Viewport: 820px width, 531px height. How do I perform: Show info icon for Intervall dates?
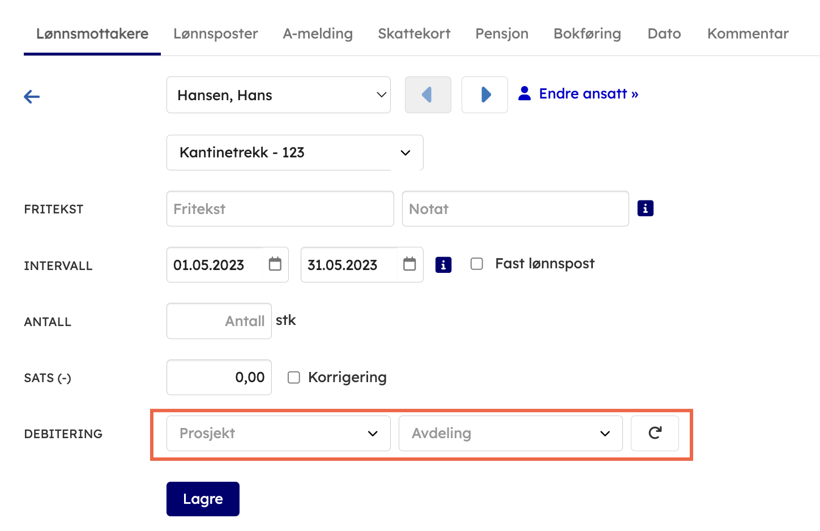[443, 264]
